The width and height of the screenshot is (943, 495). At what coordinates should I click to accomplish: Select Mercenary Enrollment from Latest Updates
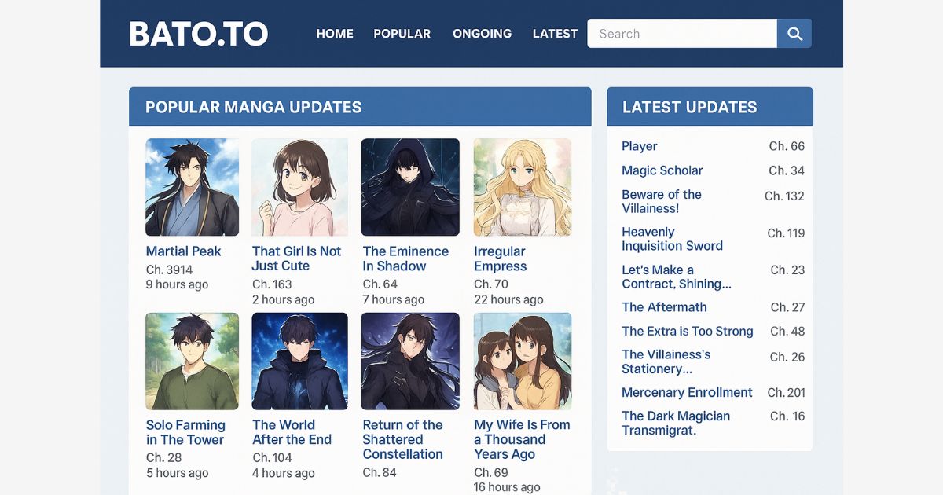pyautogui.click(x=687, y=392)
